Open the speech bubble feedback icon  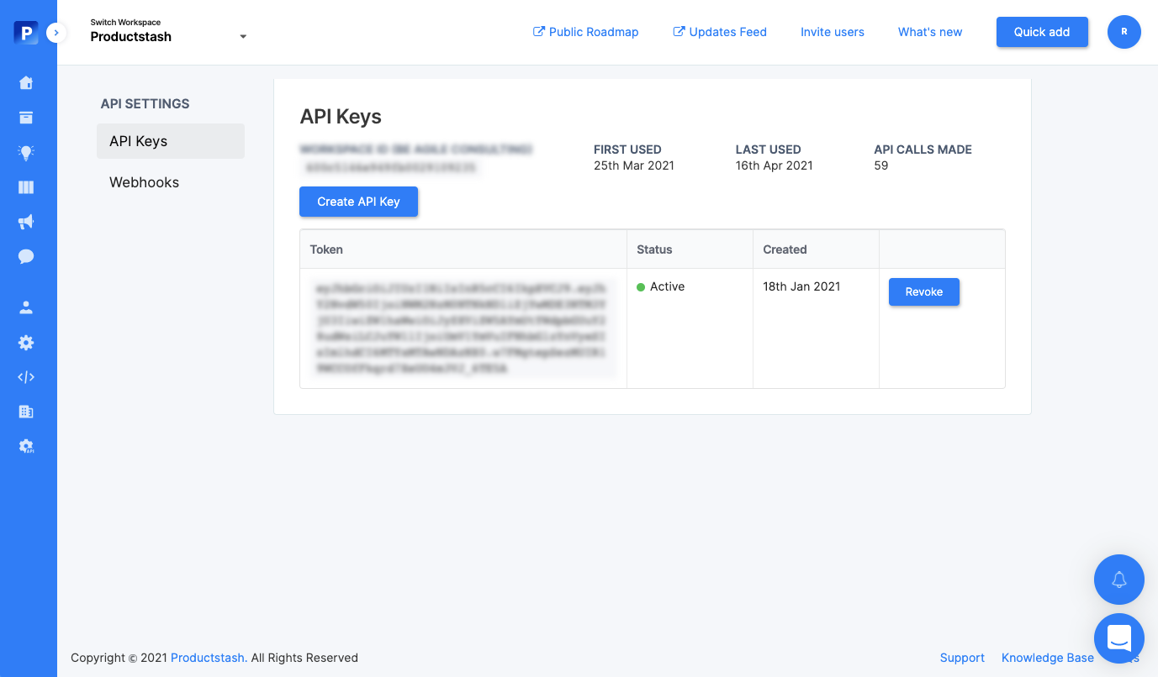tap(26, 256)
